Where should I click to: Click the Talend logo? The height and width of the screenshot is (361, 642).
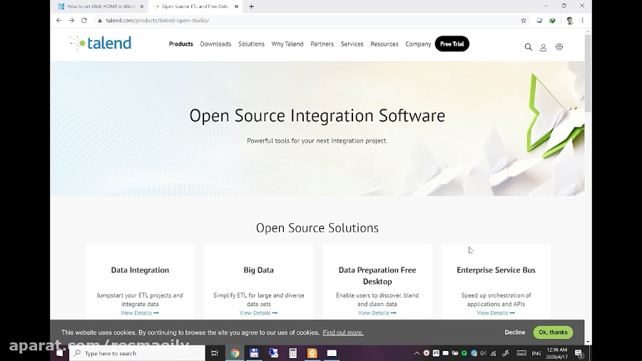(x=100, y=43)
